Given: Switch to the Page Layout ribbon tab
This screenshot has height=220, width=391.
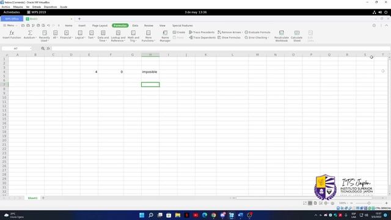Looking at the screenshot, I should (x=100, y=26).
